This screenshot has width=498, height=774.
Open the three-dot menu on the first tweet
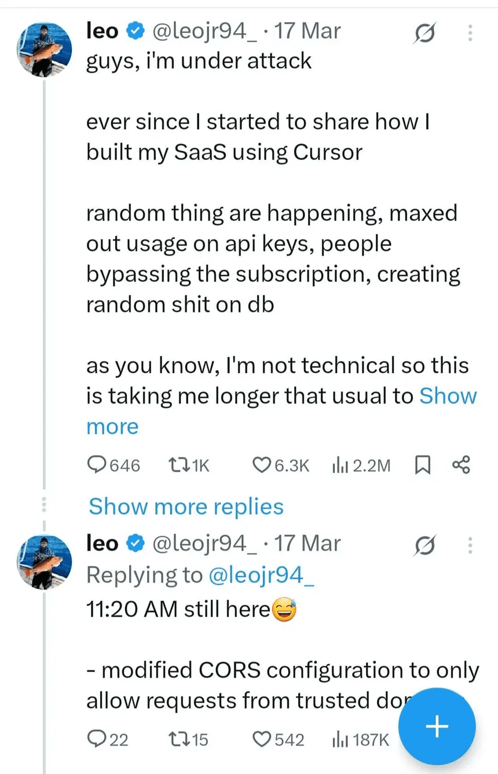click(470, 32)
